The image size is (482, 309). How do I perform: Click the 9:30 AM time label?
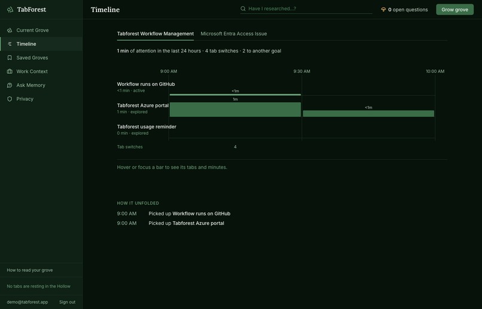pyautogui.click(x=301, y=71)
